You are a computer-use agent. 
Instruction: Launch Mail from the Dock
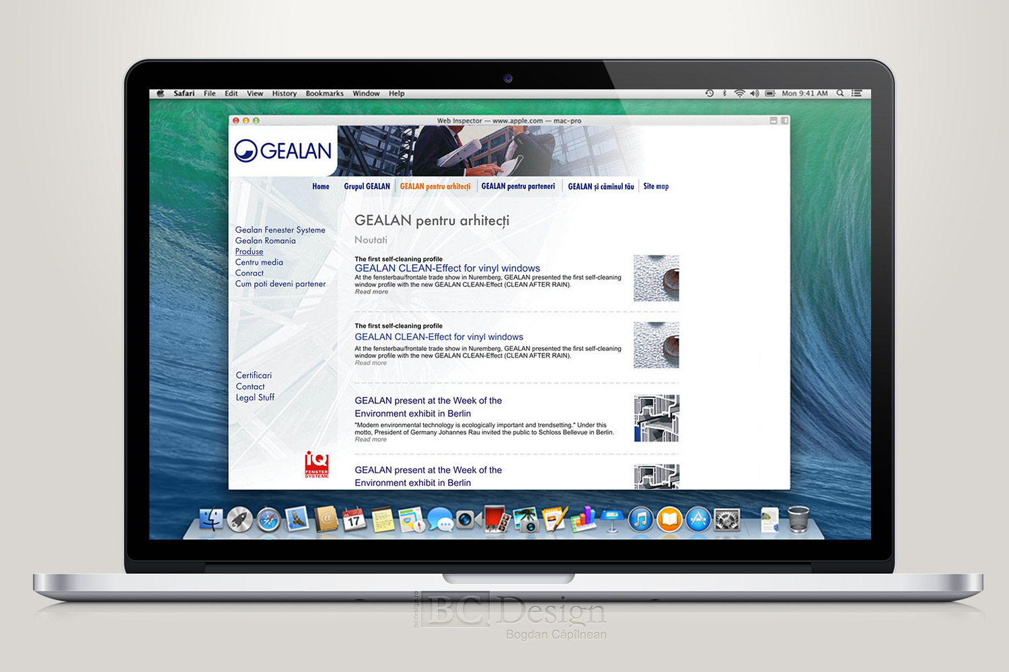pyautogui.click(x=297, y=519)
